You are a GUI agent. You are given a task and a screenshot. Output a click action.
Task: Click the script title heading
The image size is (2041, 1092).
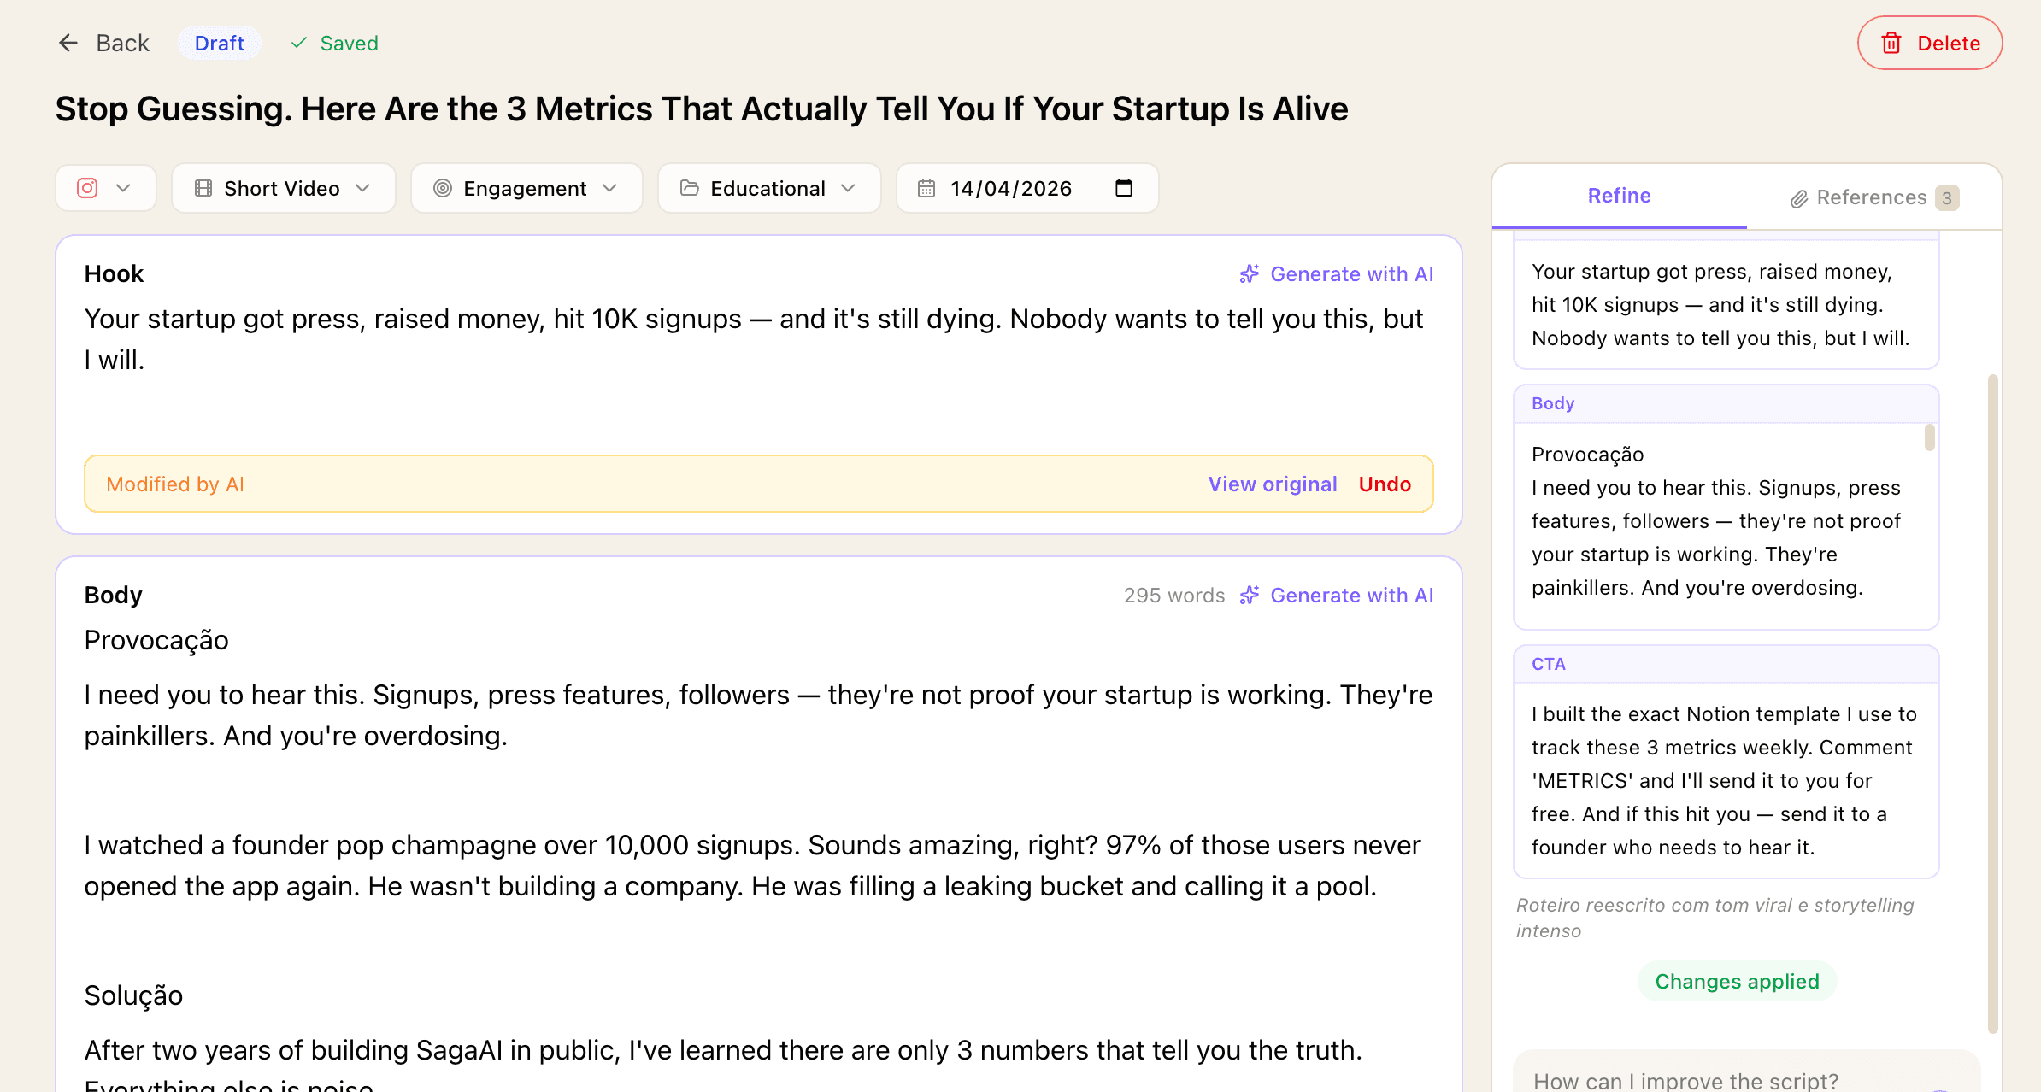tap(702, 109)
